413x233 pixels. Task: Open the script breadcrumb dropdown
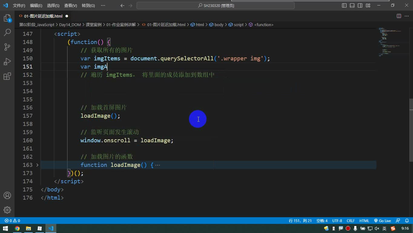point(236,25)
